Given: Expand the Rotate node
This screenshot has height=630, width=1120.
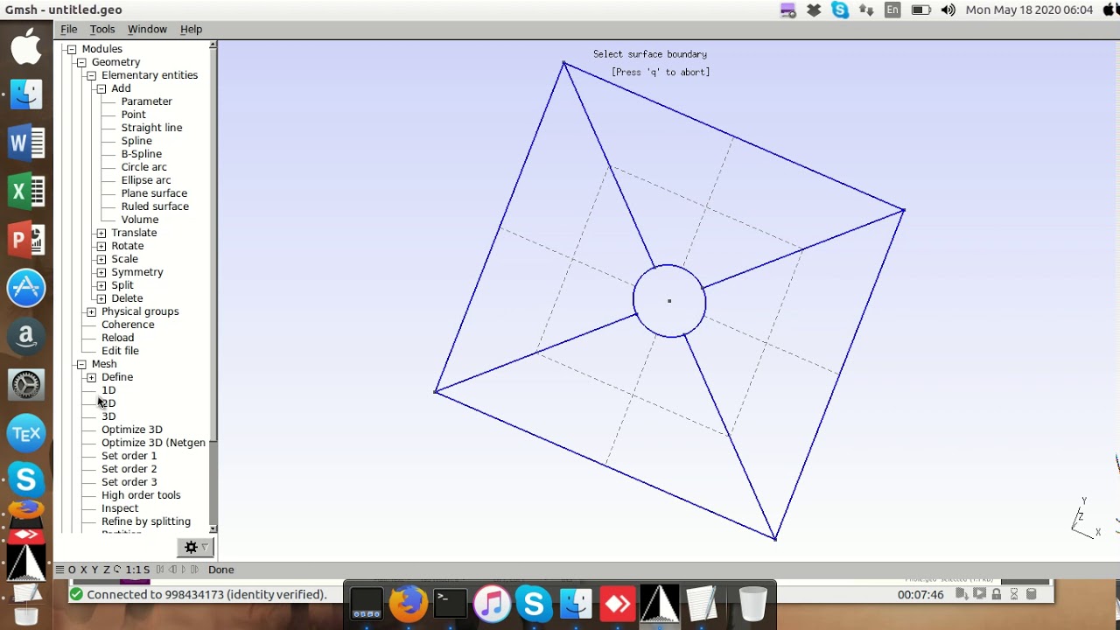Looking at the screenshot, I should tap(101, 246).
